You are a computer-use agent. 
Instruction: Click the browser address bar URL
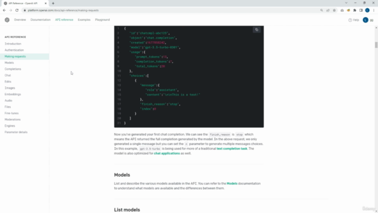pyautogui.click(x=63, y=11)
